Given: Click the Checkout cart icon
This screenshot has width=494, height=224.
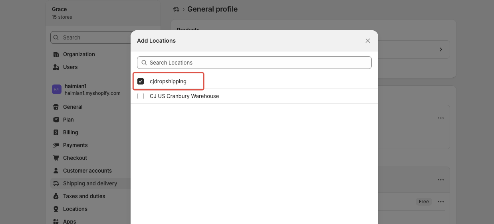Looking at the screenshot, I should pyautogui.click(x=56, y=158).
